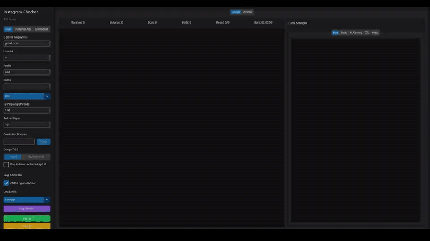Show the 'Dolu' live results filter
430x241 pixels.
point(344,33)
